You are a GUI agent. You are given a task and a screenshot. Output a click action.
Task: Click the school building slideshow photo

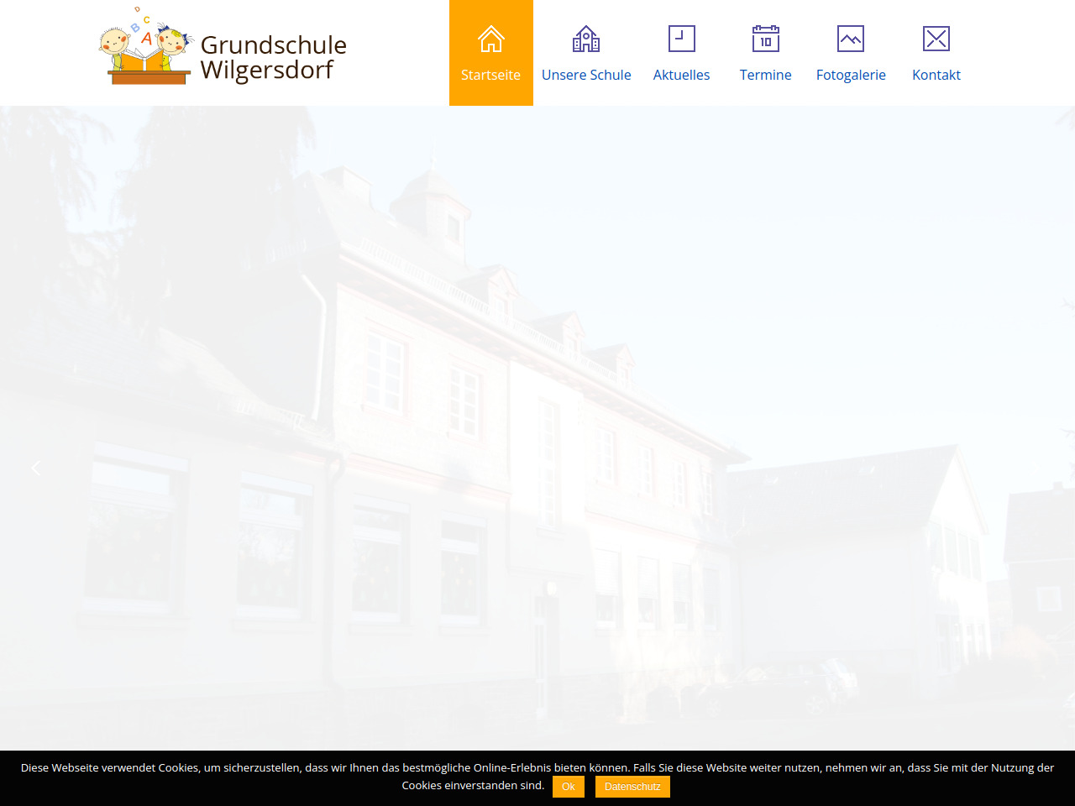[x=537, y=420]
